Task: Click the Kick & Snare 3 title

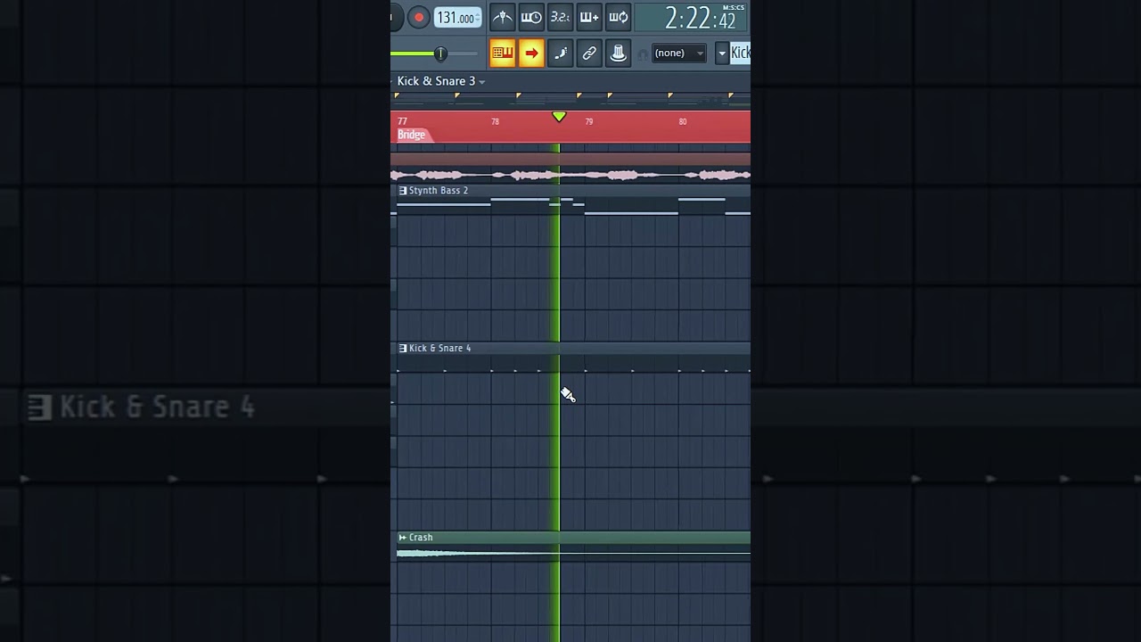Action: (x=436, y=81)
